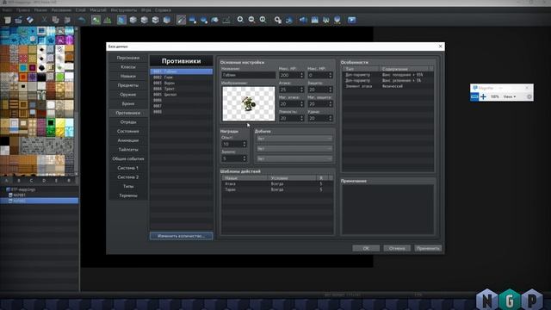Start playtest with the play icon
This screenshot has width=551, height=310.
tap(352, 20)
